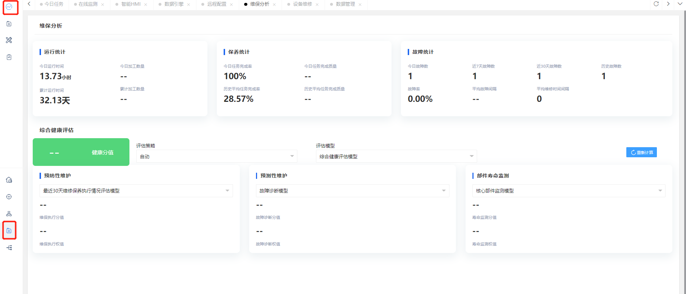The image size is (686, 294).
Task: Click the refresh icon in the tab bar
Action: [x=656, y=4]
